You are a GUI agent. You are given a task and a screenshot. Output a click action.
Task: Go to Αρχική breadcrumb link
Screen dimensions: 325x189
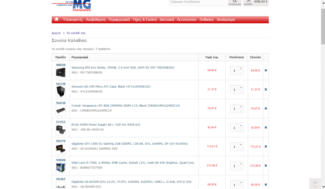click(x=56, y=33)
